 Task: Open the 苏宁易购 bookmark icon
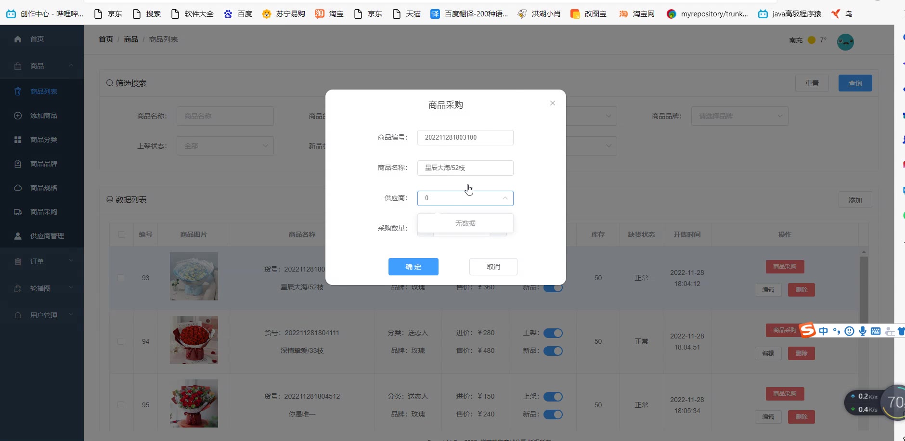(266, 14)
